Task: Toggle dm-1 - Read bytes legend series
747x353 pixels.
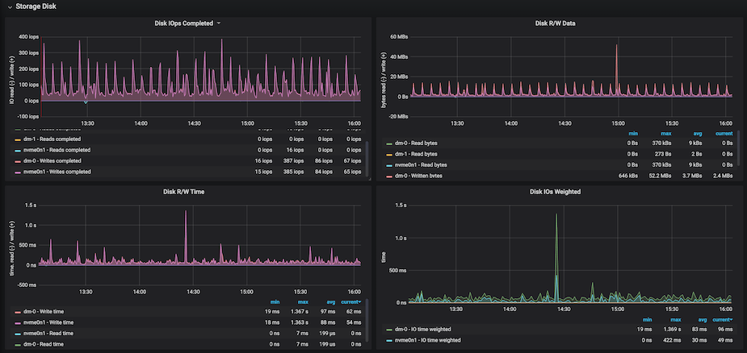Action: click(x=416, y=154)
